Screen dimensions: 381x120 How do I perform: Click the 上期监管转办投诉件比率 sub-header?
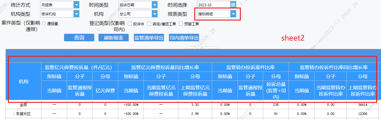click(x=362, y=90)
